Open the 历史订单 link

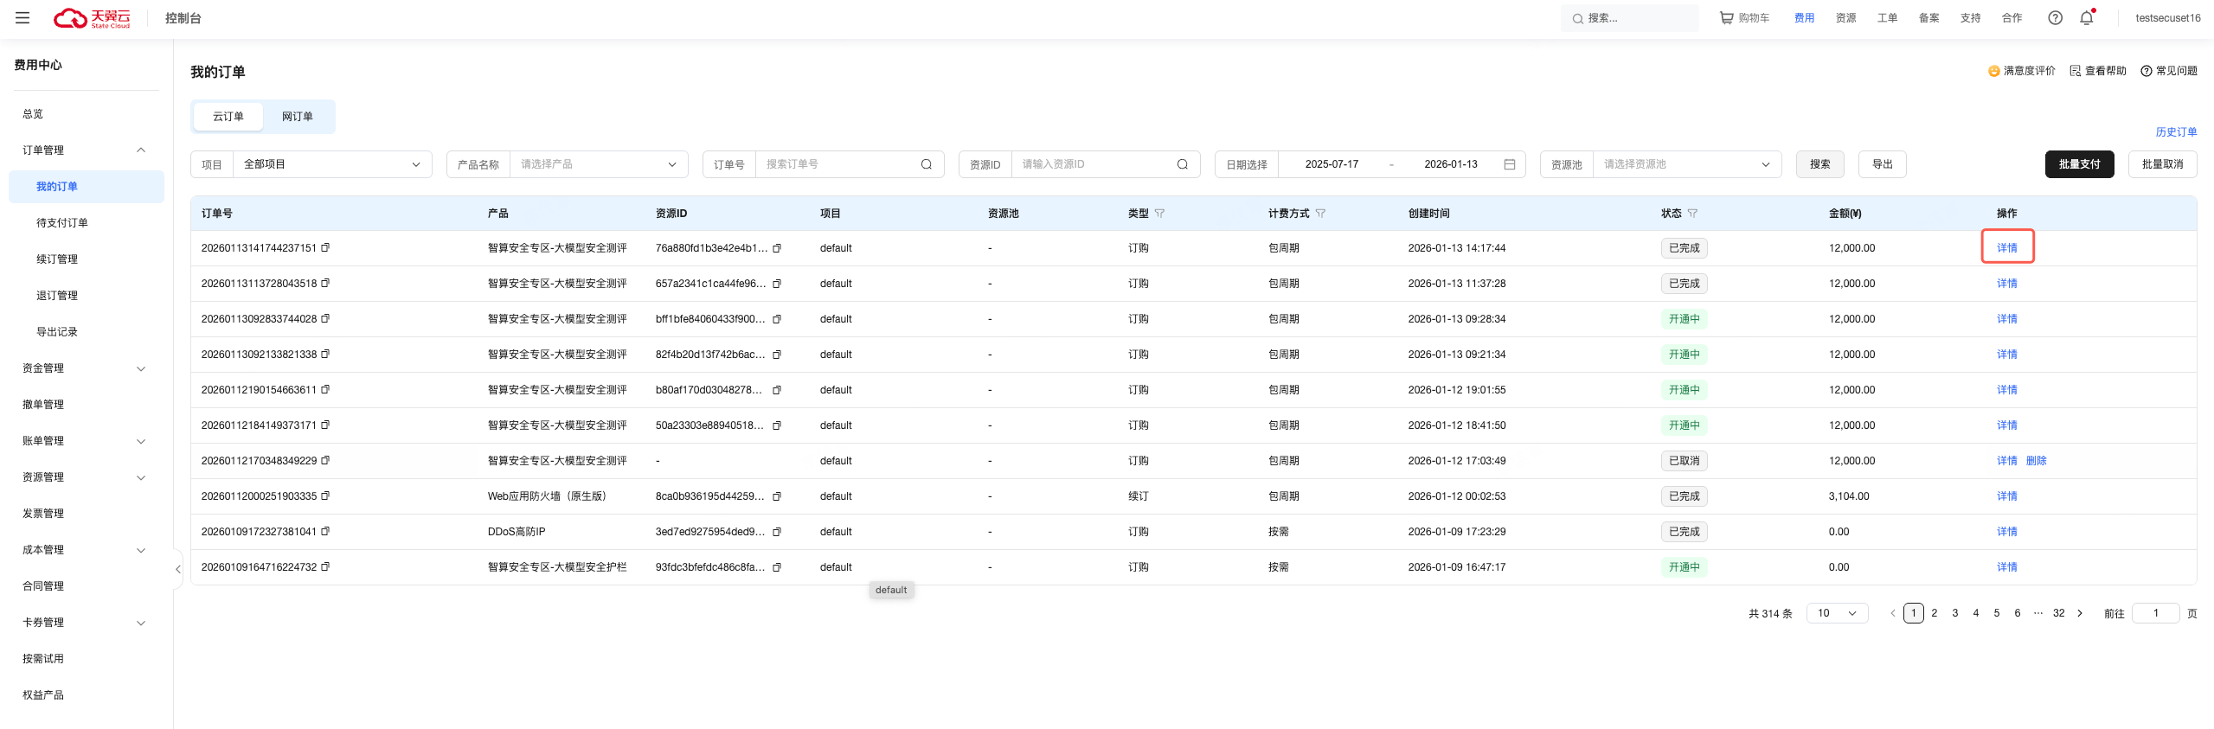(2176, 132)
